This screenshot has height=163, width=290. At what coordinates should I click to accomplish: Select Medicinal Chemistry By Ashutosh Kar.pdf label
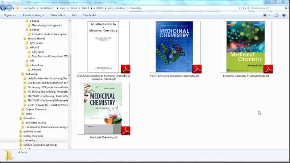click(246, 76)
